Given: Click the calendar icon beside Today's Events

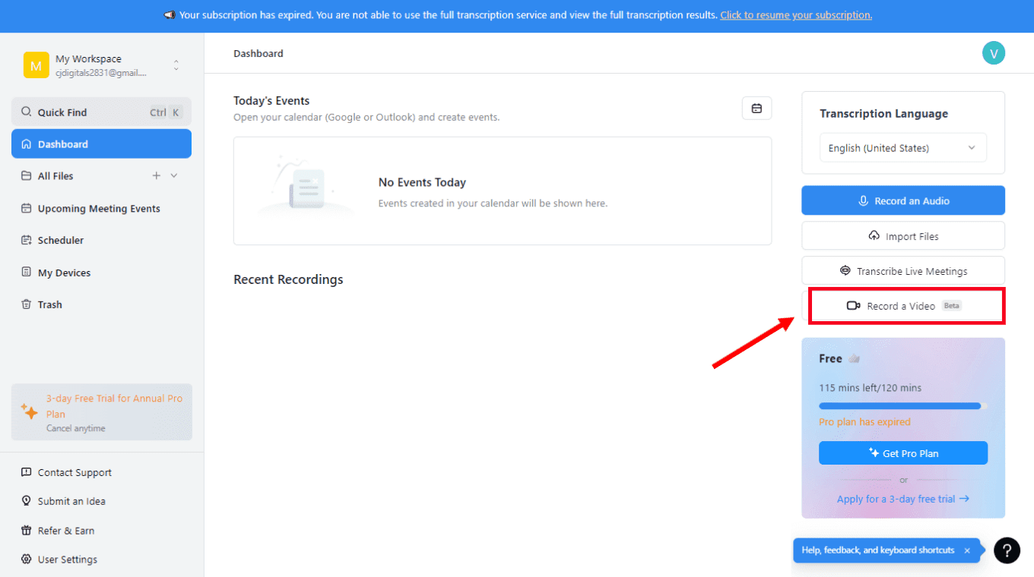Looking at the screenshot, I should pos(756,109).
